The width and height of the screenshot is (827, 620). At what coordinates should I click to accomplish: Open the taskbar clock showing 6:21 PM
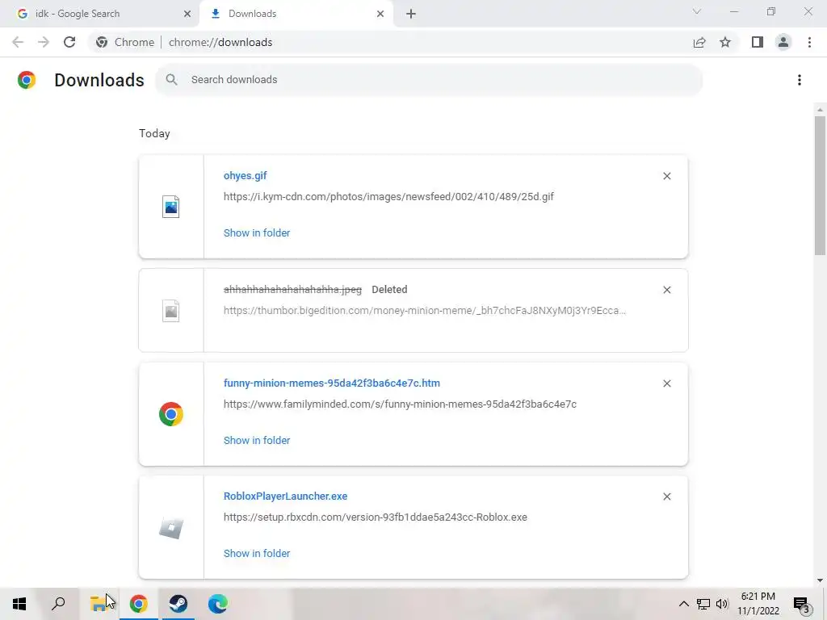(x=758, y=604)
